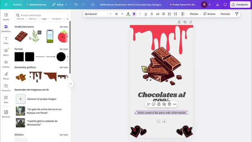
Task: Insert the rounded black square shape
Action: [x=30, y=57]
